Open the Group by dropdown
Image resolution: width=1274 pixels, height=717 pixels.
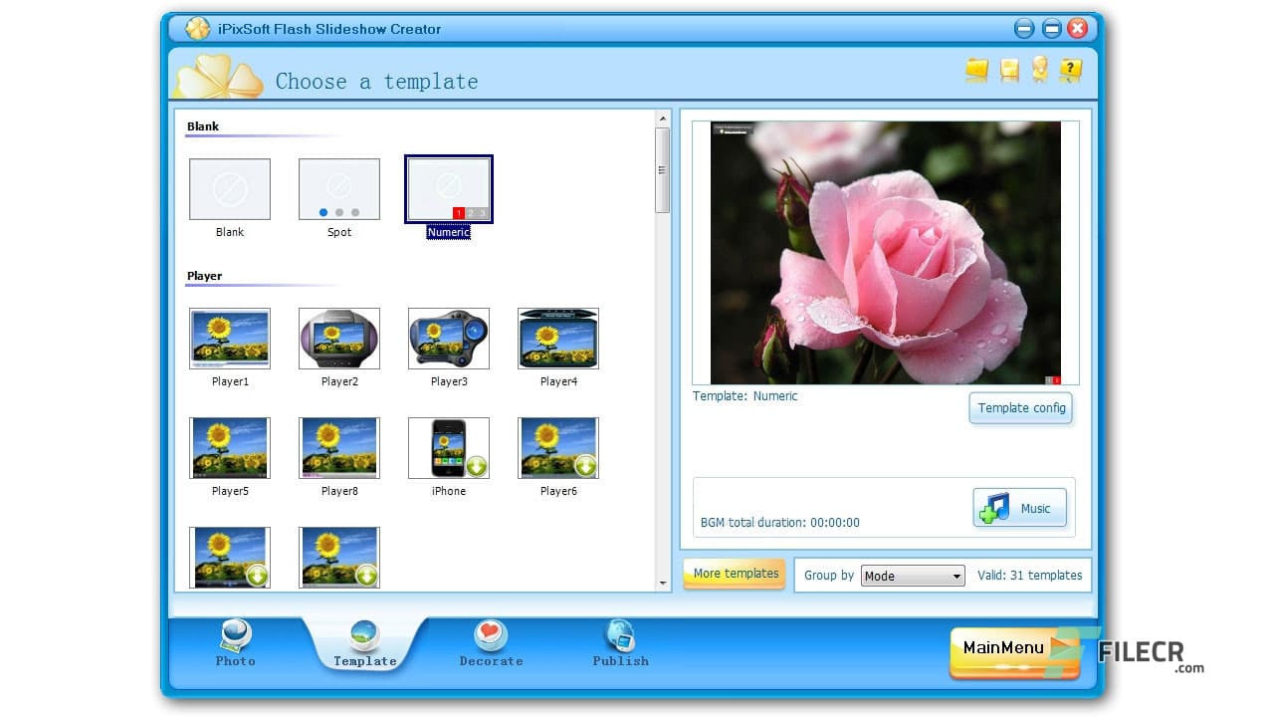(955, 575)
